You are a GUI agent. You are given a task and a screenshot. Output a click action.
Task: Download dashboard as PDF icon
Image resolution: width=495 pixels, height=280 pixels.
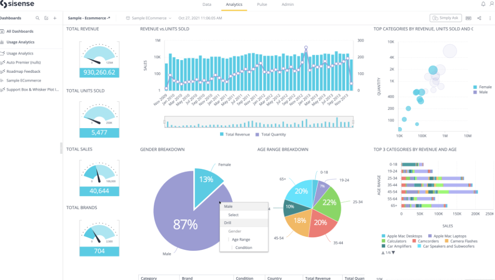tap(469, 18)
